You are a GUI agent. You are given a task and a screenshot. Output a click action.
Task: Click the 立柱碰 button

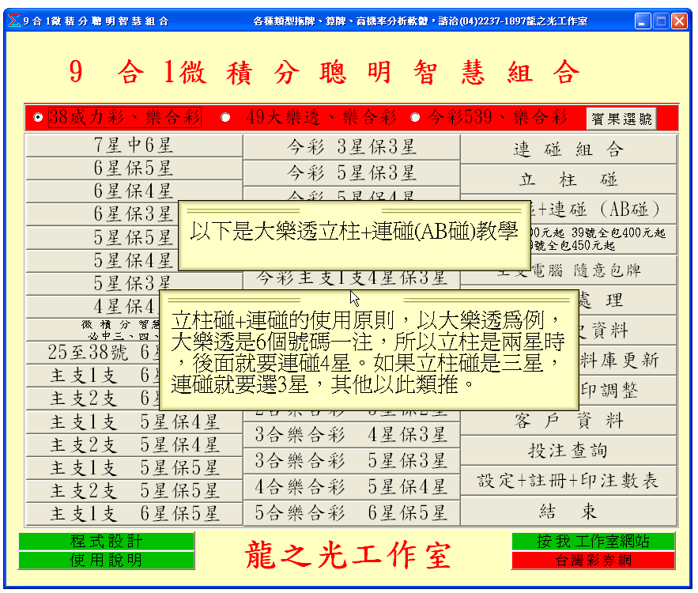point(568,179)
